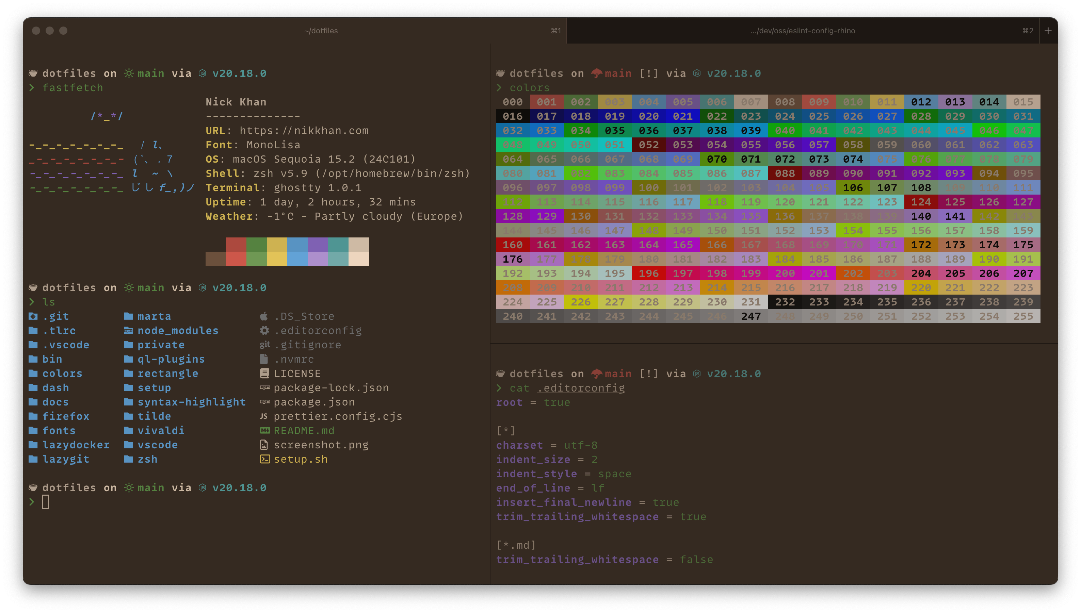Click the npm icon beside package.json

click(265, 402)
